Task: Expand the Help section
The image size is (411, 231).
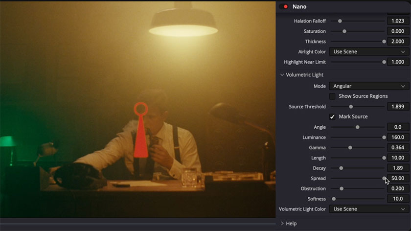Action: point(282,224)
